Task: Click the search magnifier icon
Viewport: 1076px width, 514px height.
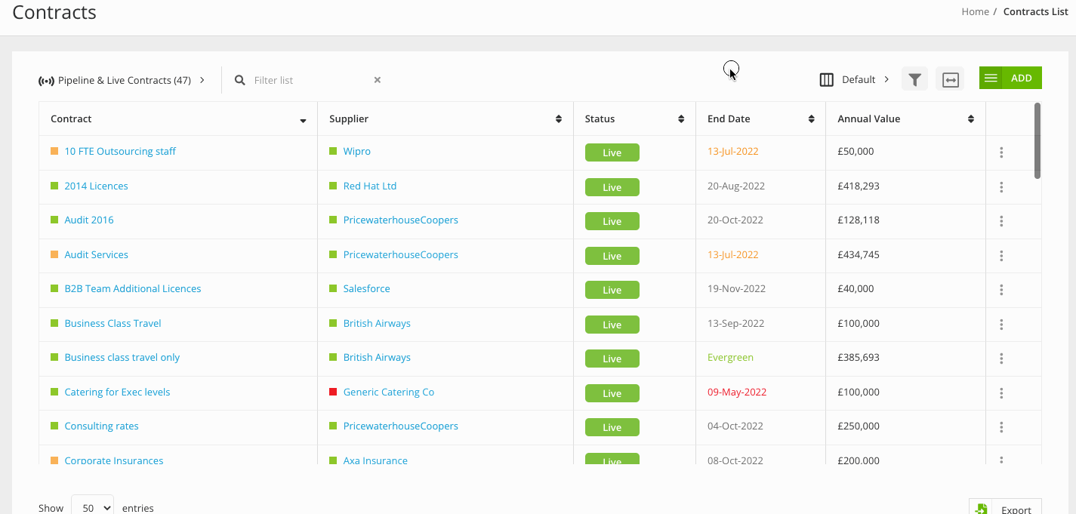Action: pos(240,80)
